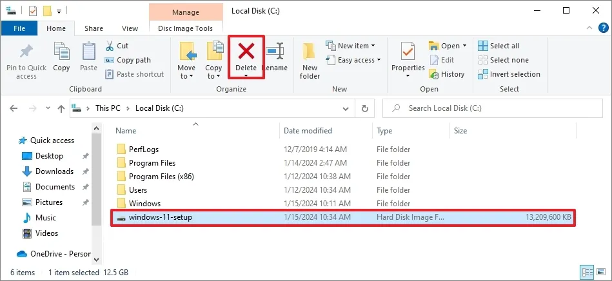Click Select none in the ribbon
The width and height of the screenshot is (612, 281).
[x=504, y=60]
